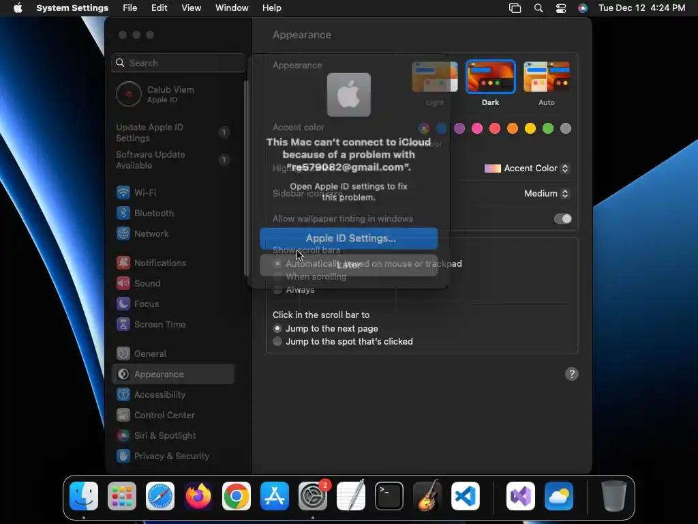Open Visual Studio from the Dock
Screen dimensions: 698x524
(x=520, y=496)
